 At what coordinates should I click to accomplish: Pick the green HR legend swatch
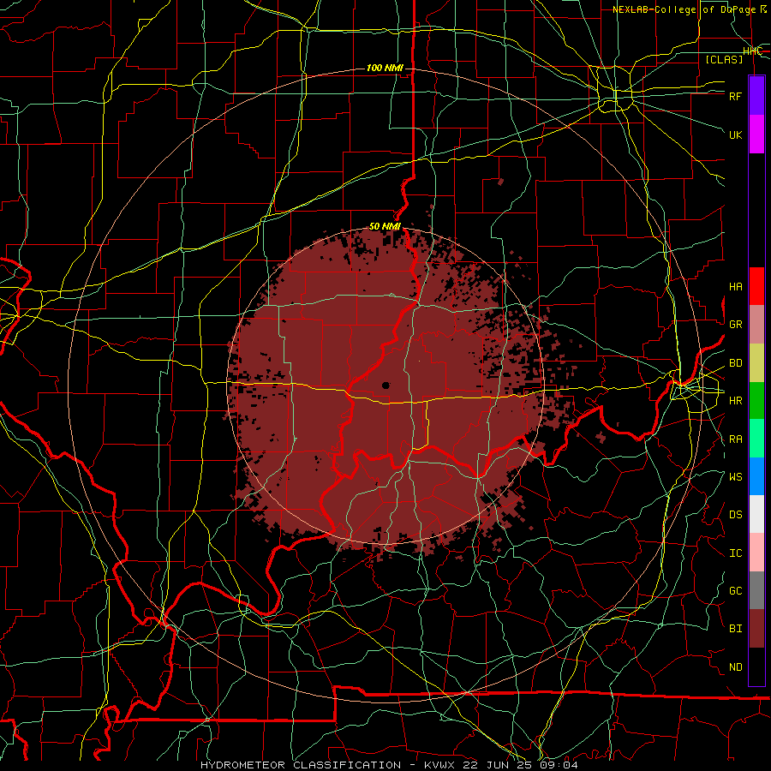click(x=756, y=401)
